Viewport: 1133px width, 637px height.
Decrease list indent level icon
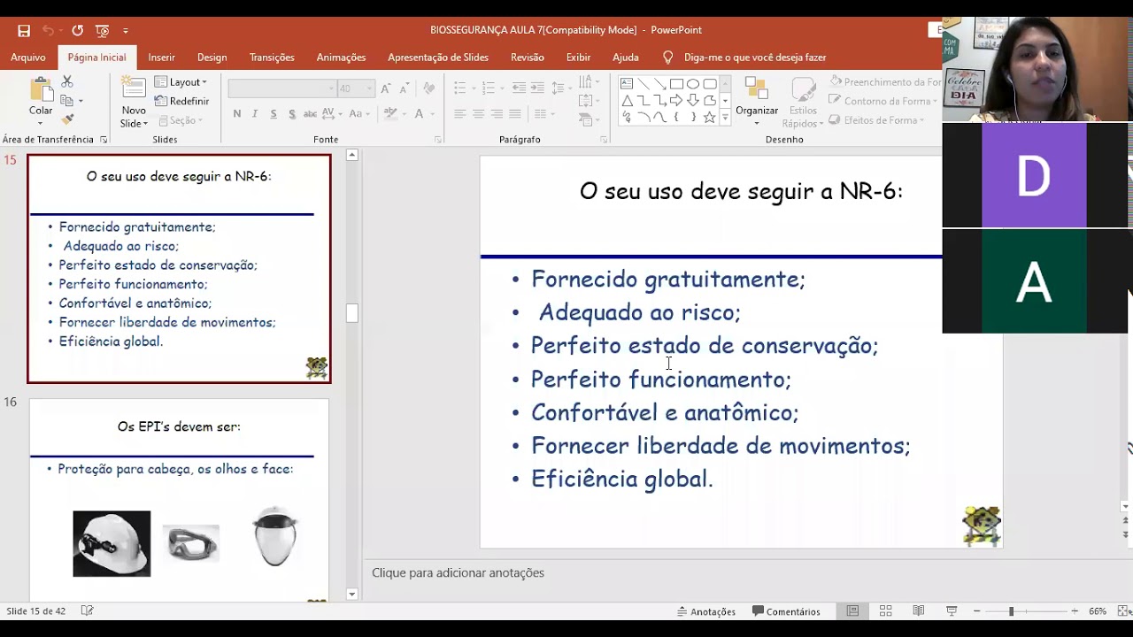pyautogui.click(x=519, y=88)
